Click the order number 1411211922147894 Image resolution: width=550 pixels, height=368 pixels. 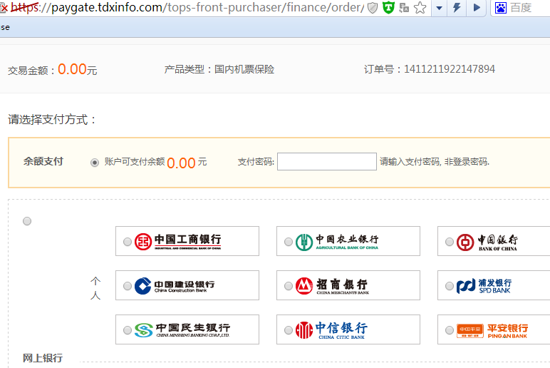click(450, 69)
